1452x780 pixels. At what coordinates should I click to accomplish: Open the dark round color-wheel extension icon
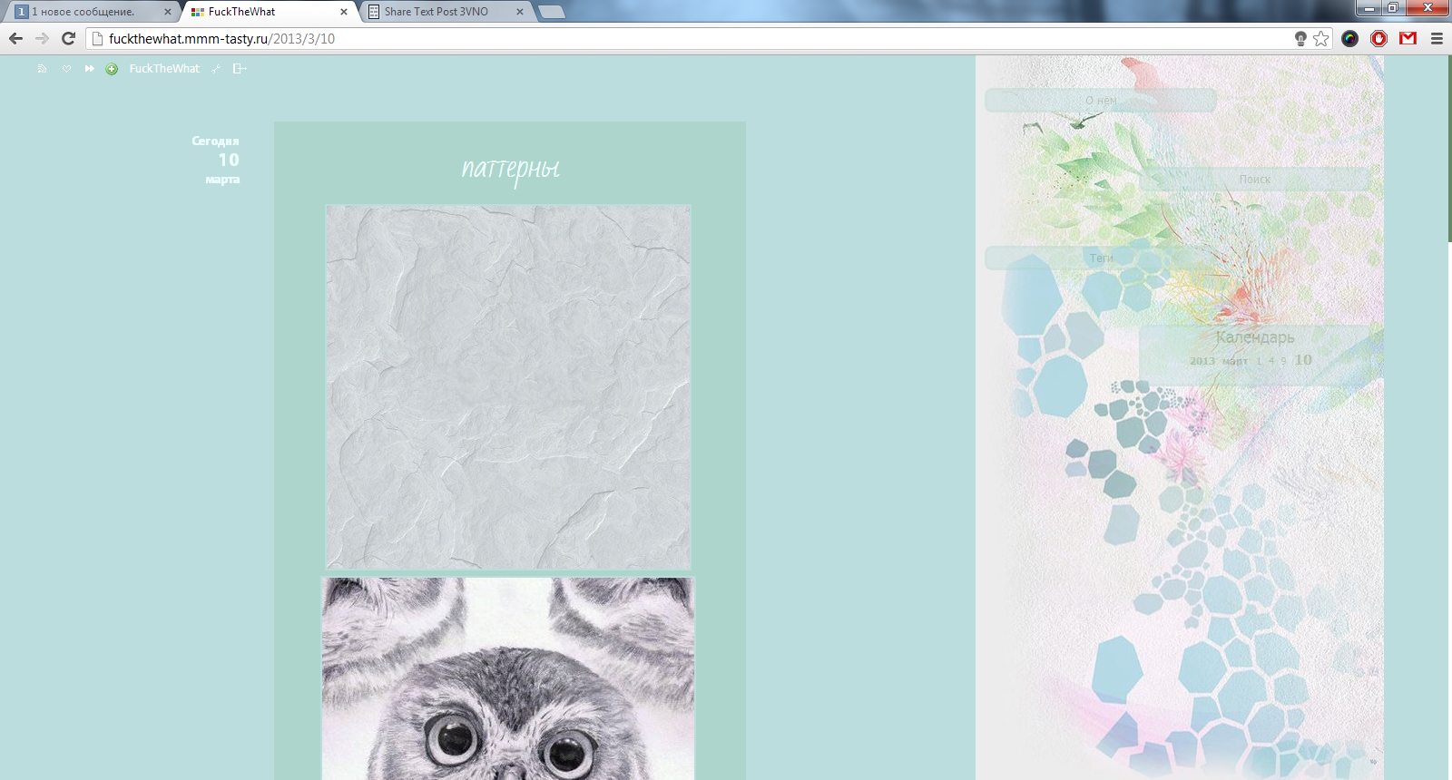[x=1349, y=38]
